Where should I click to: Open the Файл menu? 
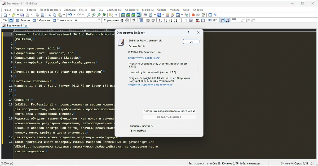[x=8, y=10]
